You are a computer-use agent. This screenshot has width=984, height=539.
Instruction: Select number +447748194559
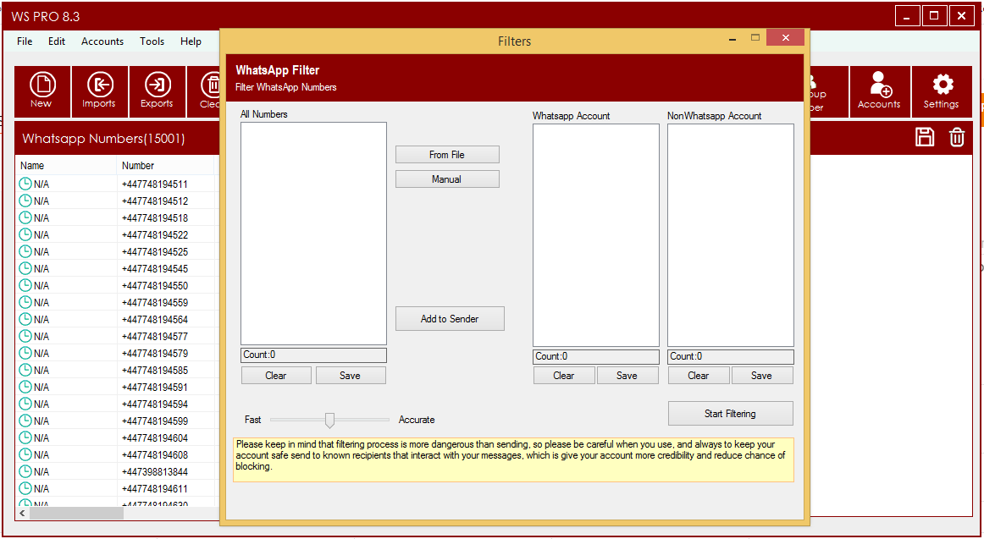pyautogui.click(x=155, y=303)
